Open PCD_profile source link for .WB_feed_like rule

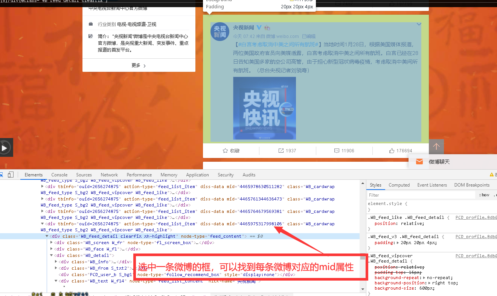click(x=476, y=217)
